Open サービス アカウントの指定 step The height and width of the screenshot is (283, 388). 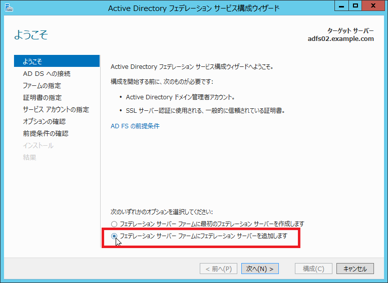(x=56, y=109)
